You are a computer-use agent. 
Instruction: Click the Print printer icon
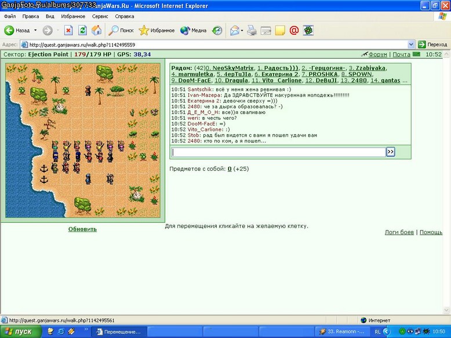coord(252,30)
